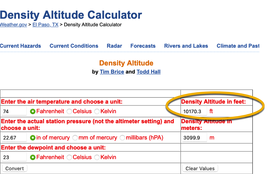
Task: Choose Kelvin for the air temperature unit
Action: tap(97, 111)
